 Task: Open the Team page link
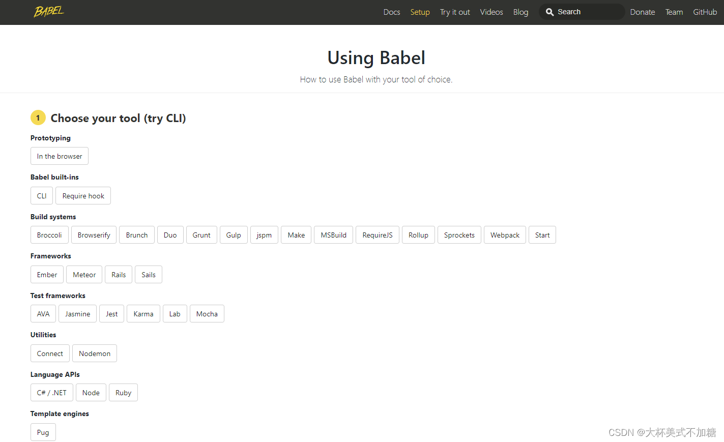674,12
